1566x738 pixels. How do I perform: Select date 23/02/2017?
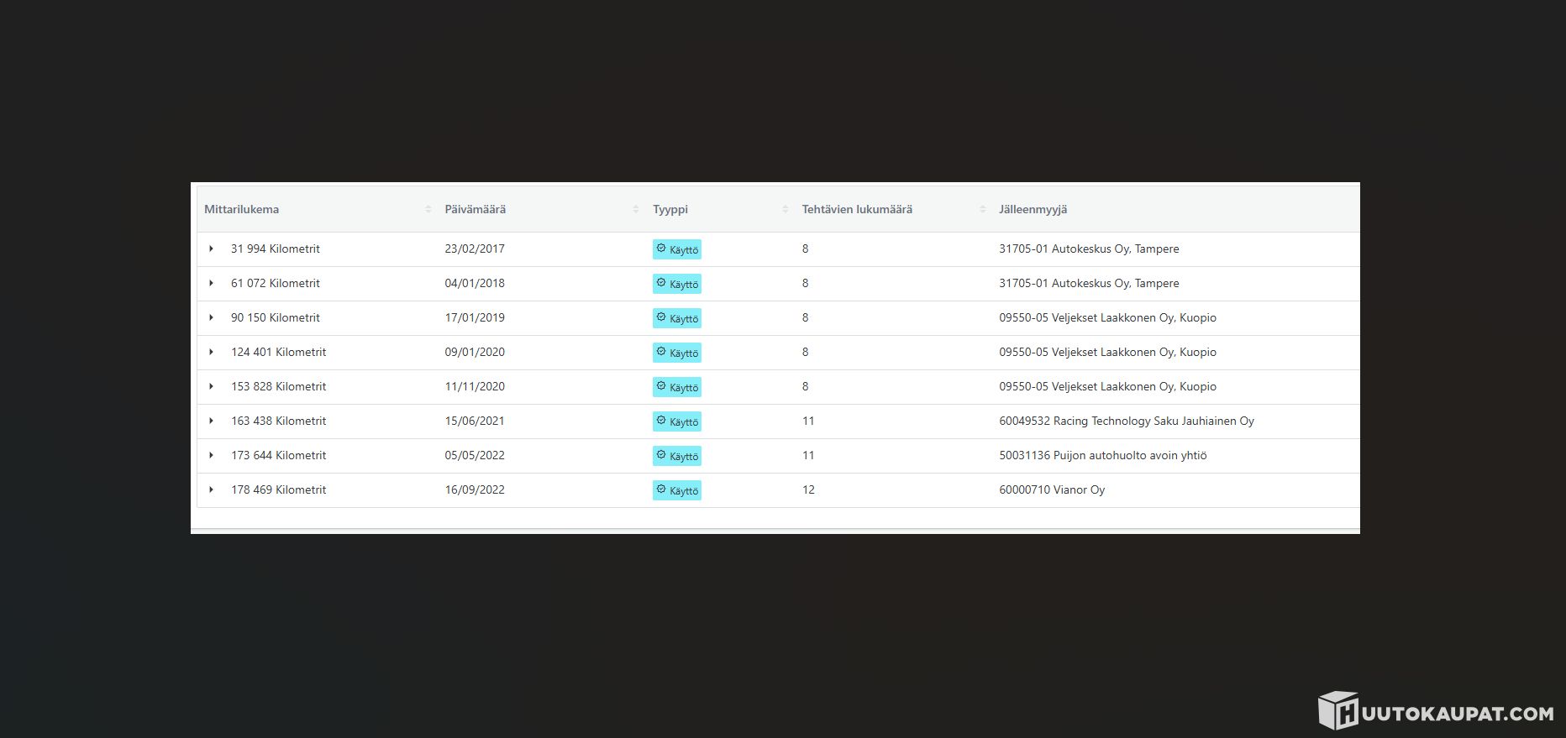[475, 249]
